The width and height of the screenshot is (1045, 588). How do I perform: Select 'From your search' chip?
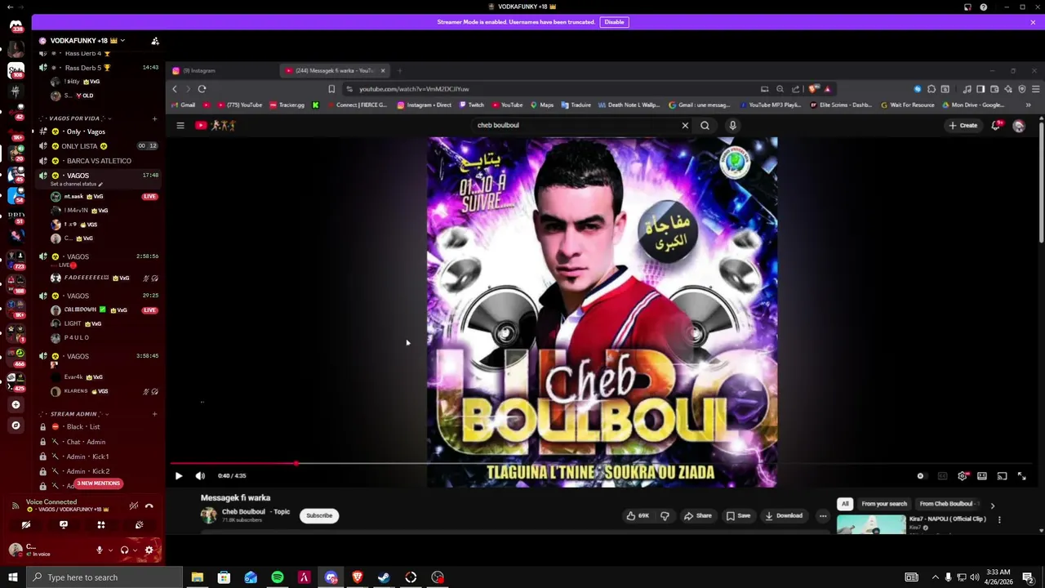pyautogui.click(x=884, y=504)
